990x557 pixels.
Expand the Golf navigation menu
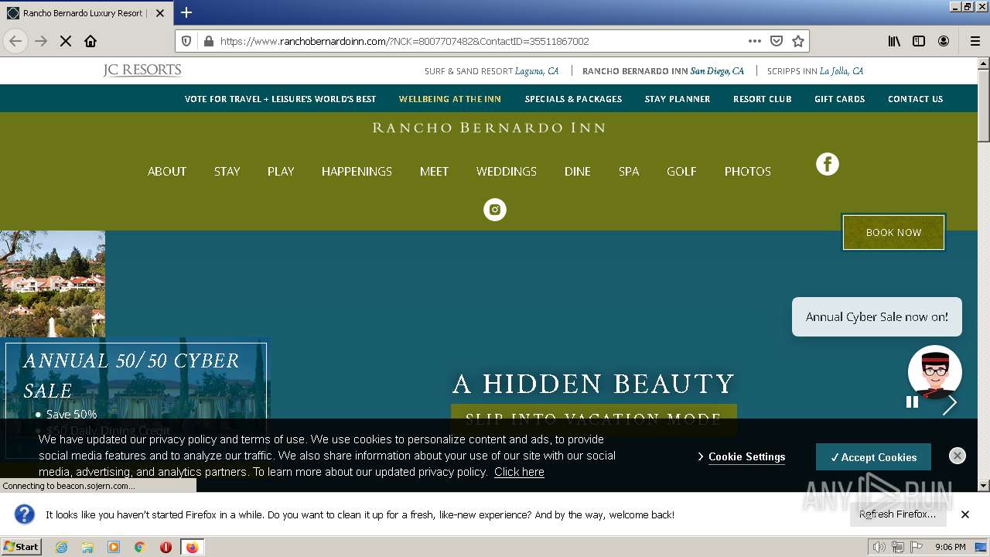tap(681, 172)
